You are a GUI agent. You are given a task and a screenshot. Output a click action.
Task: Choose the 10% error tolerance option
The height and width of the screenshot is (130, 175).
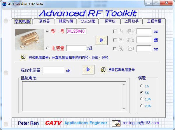pyautogui.click(x=142, y=99)
